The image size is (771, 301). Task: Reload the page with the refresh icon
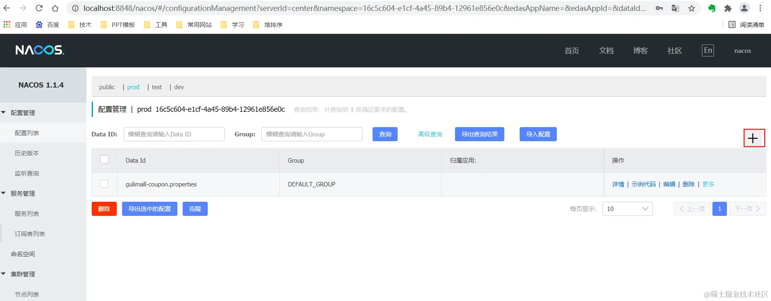39,8
